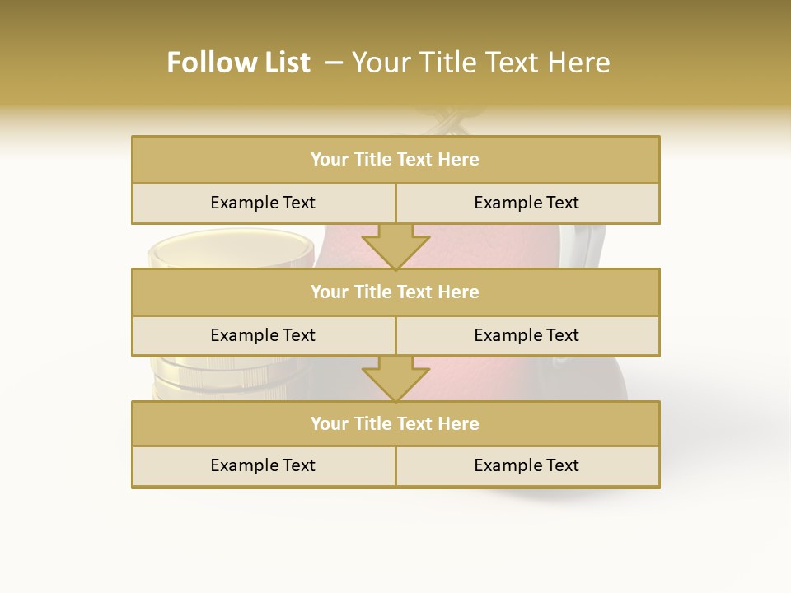The image size is (791, 593).
Task: Click bottom block's left "Example Text" cell
Action: pos(263,465)
